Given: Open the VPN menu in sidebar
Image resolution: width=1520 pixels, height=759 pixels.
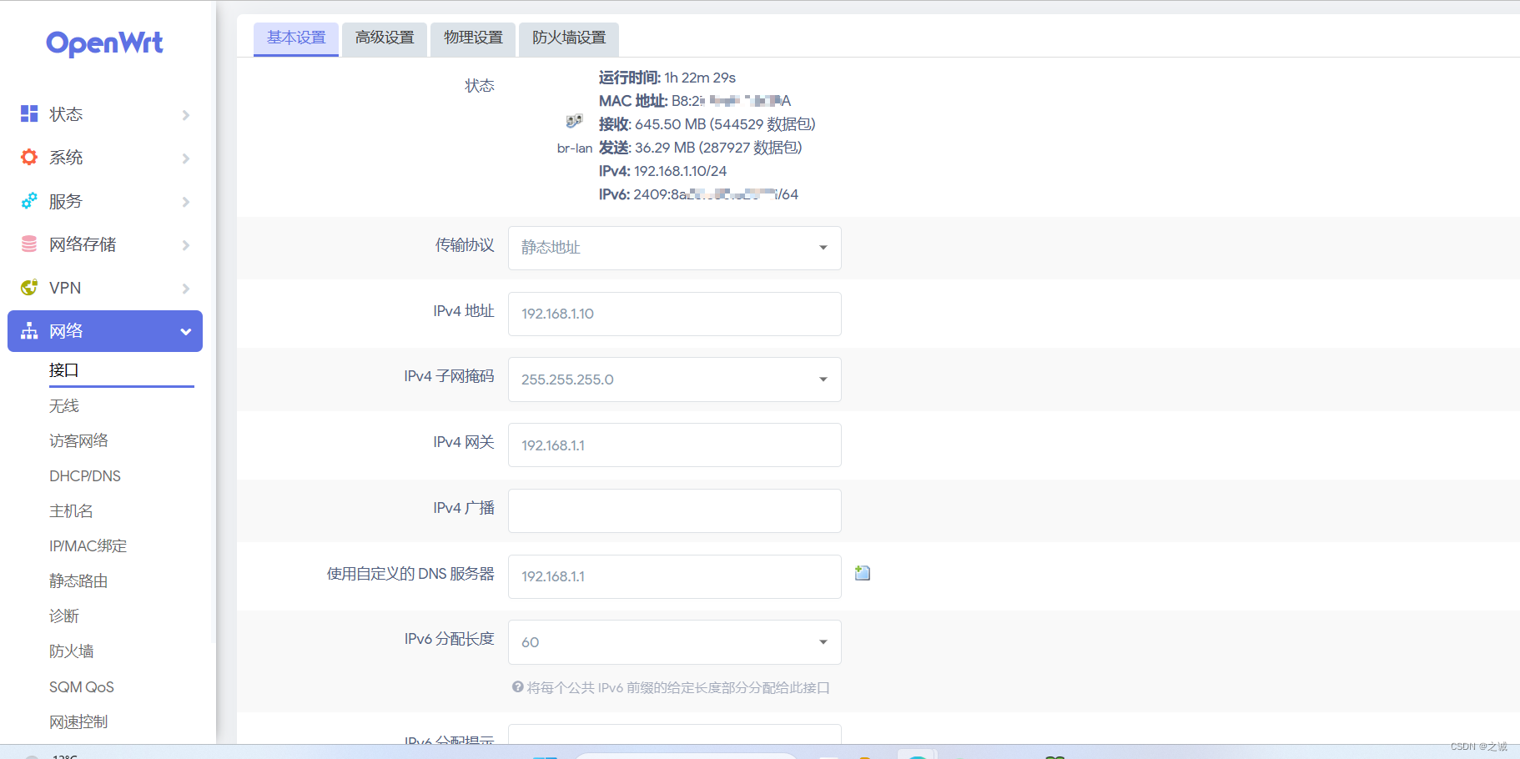Looking at the screenshot, I should click(x=105, y=288).
